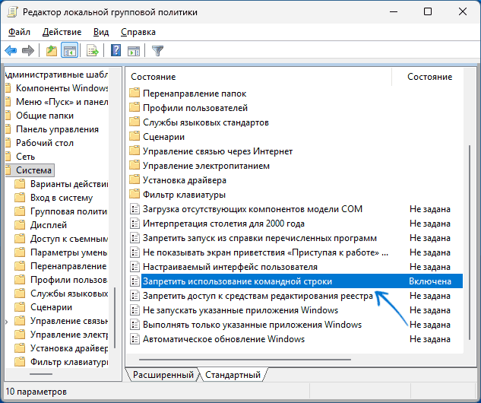
Task: Click the tree pane horizontal scrollbar
Action: tap(41, 374)
